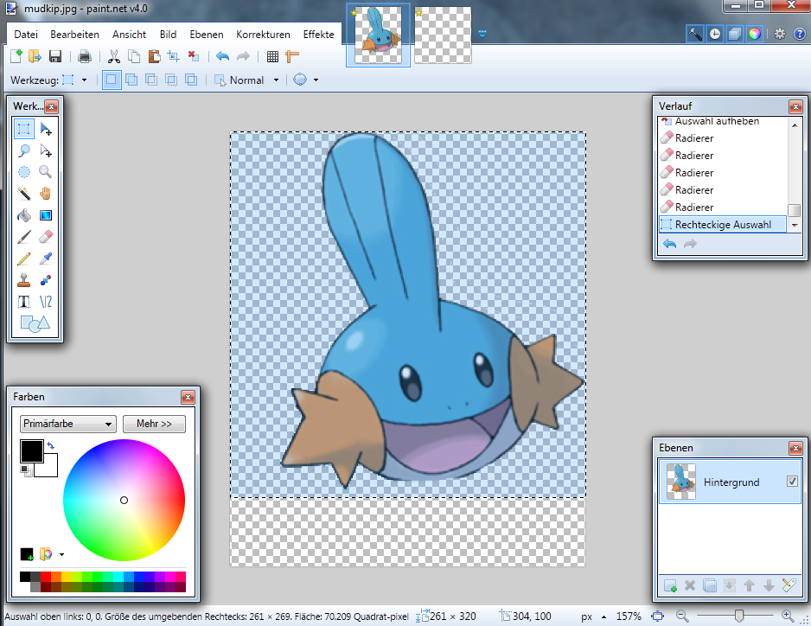811x626 pixels.
Task: Select the Lasso Select tool
Action: pos(24,150)
